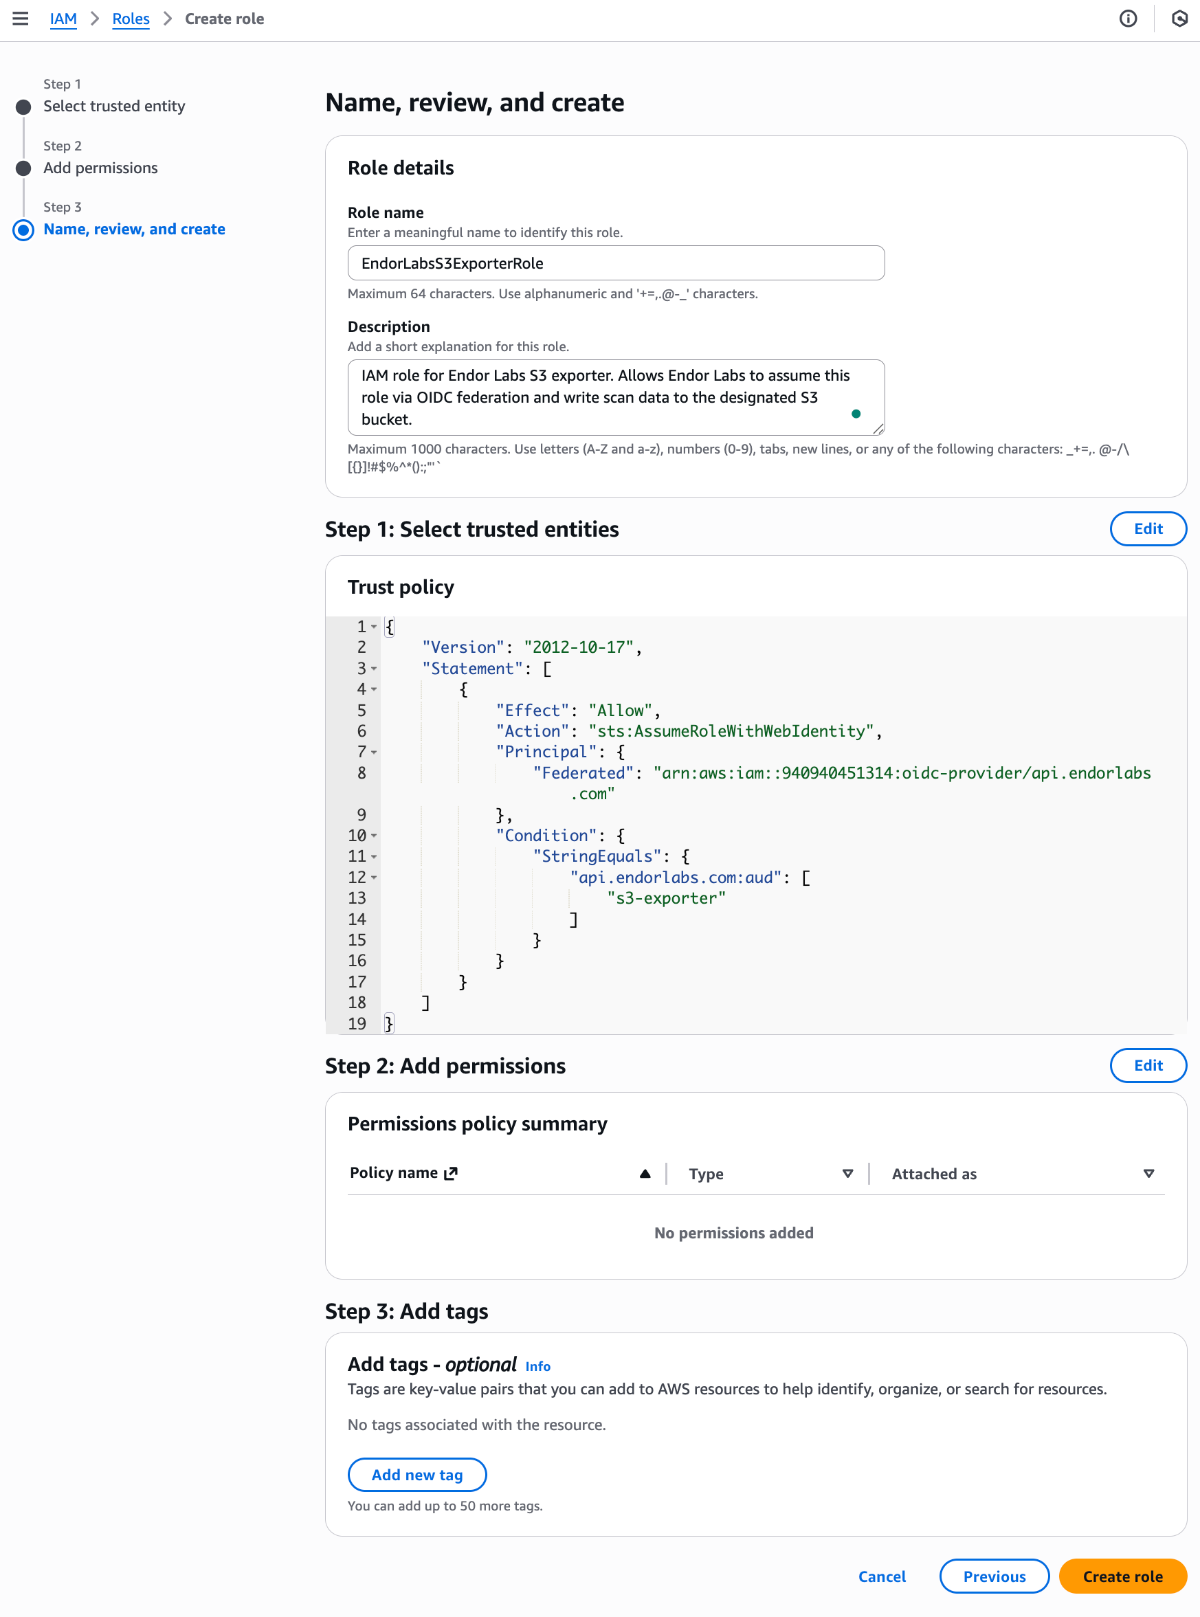Navigate to Roles breadcrumb

(131, 19)
